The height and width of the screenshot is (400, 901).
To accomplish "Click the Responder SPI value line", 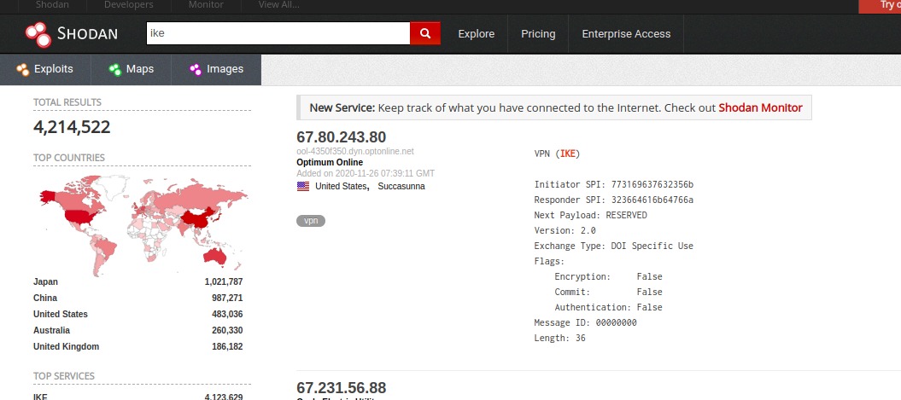I will (614, 200).
